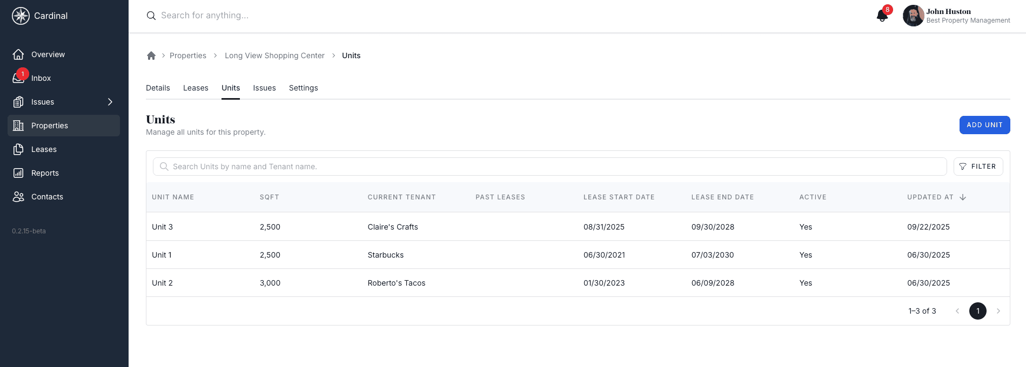The width and height of the screenshot is (1026, 367).
Task: Switch to the Leases tab
Action: point(196,88)
